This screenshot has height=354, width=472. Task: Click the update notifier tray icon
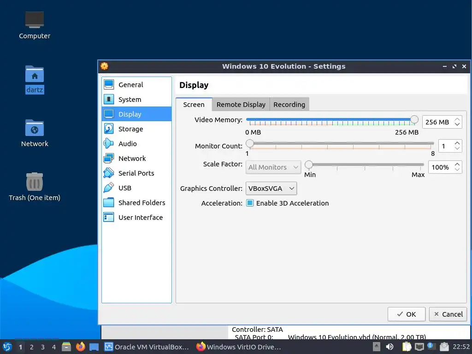431,347
